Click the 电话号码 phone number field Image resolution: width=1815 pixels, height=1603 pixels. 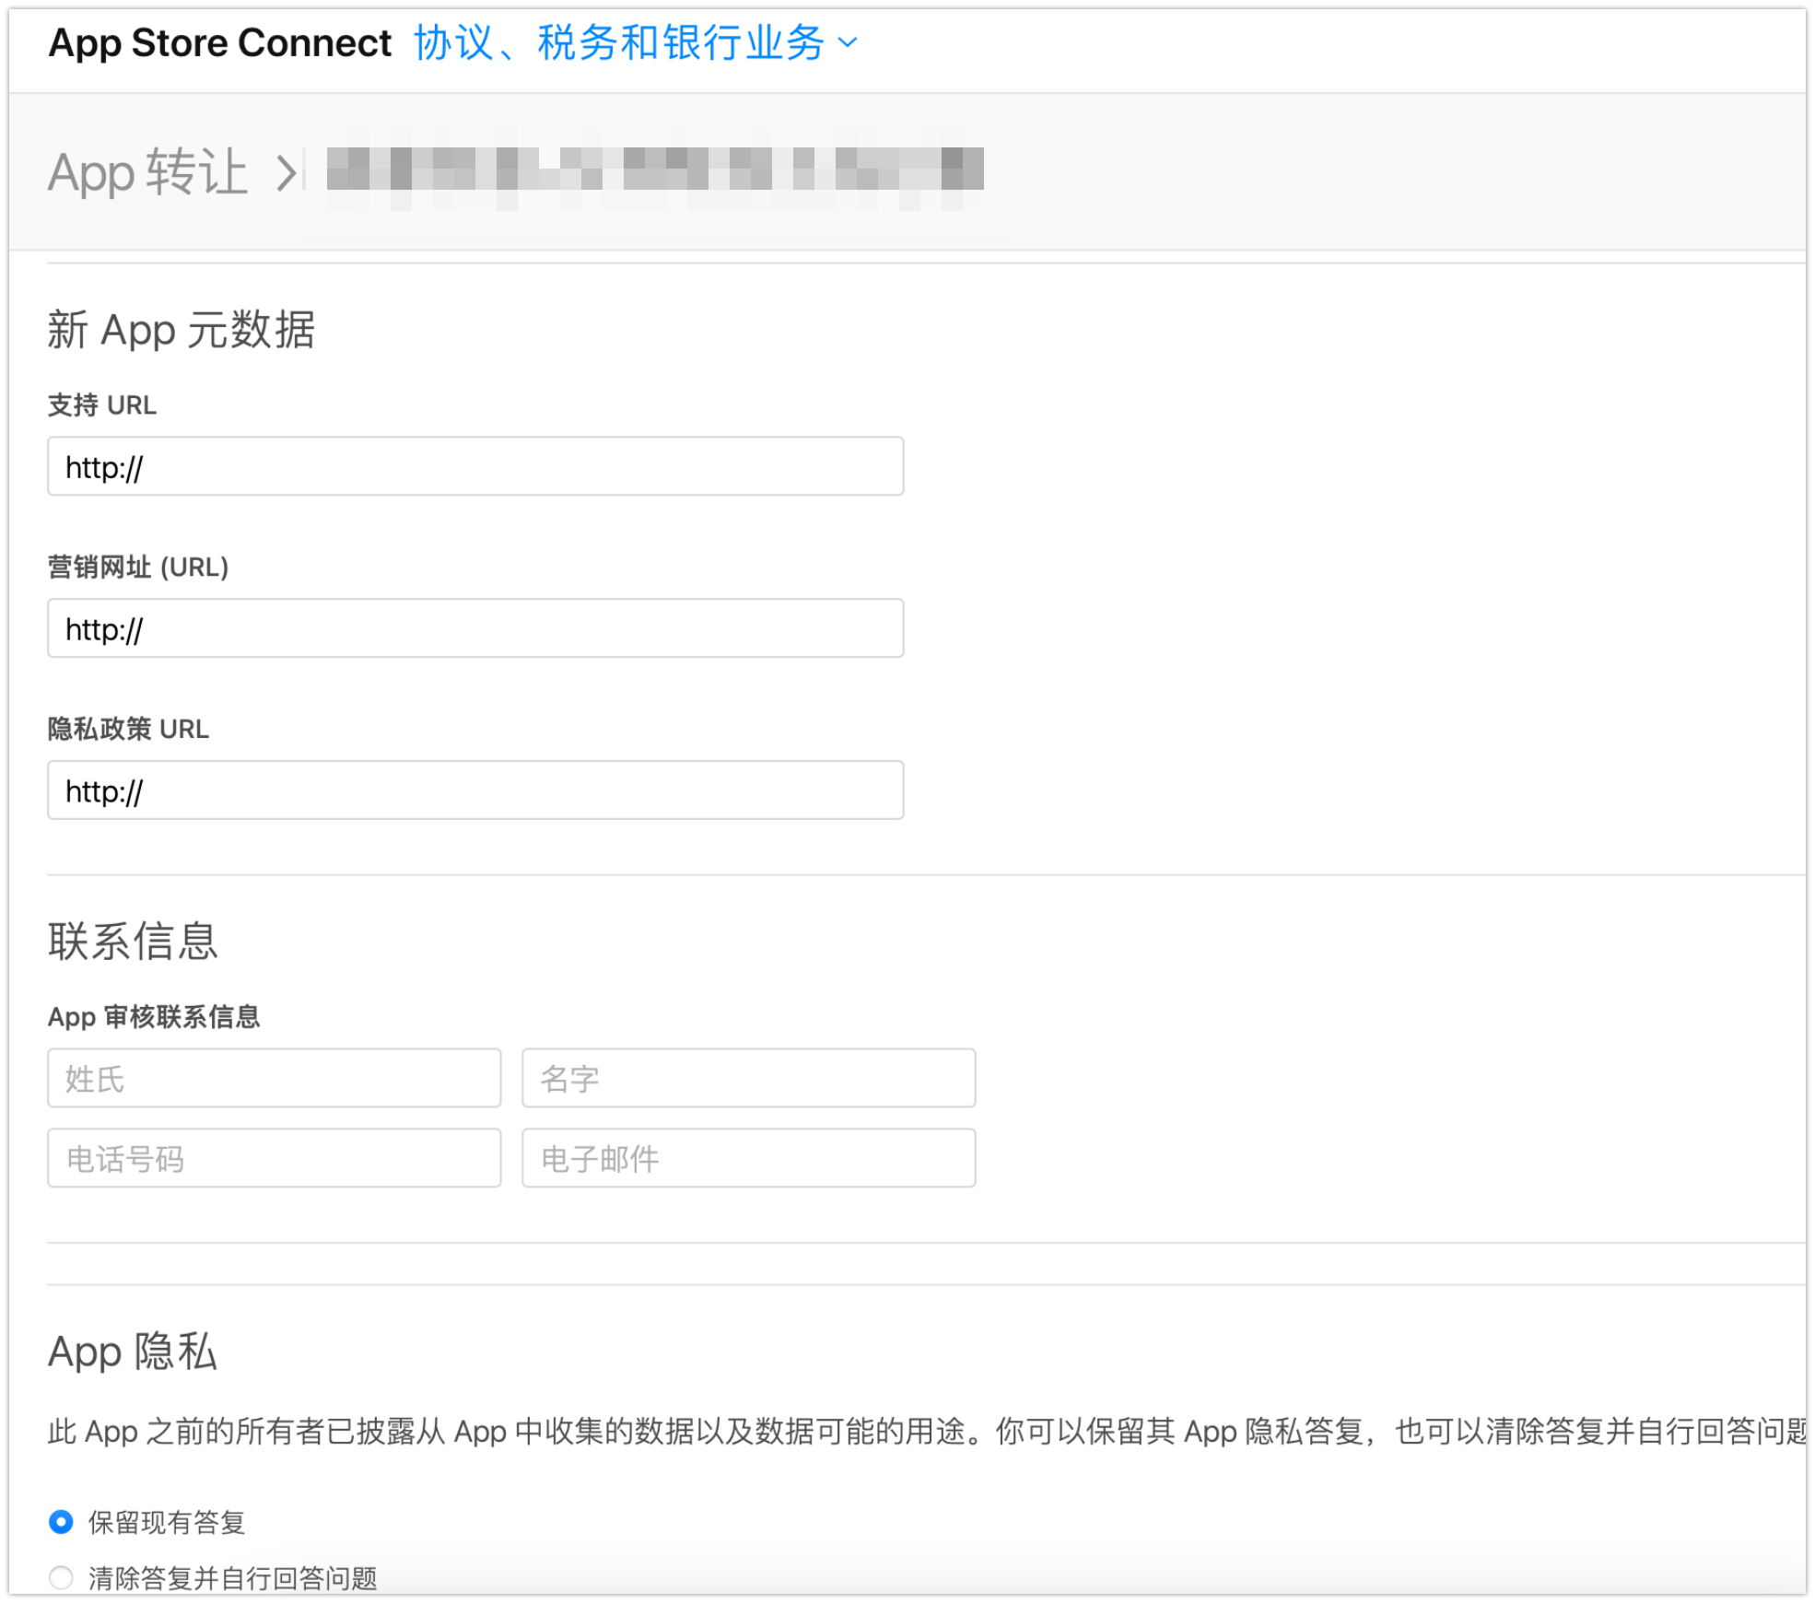[x=274, y=1158]
